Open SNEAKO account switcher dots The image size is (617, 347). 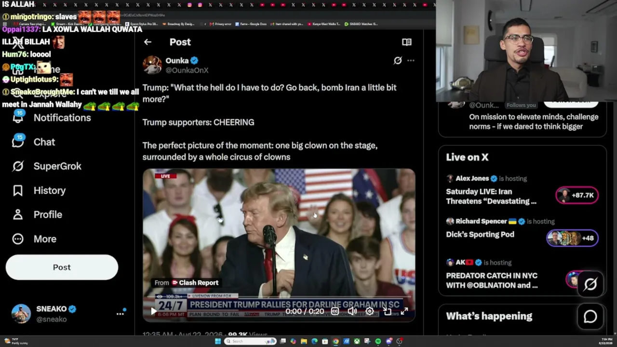pyautogui.click(x=120, y=313)
